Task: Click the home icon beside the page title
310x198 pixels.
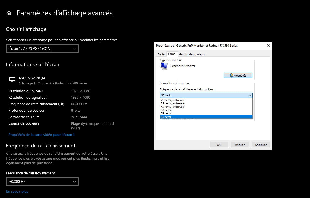Action: click(9, 13)
